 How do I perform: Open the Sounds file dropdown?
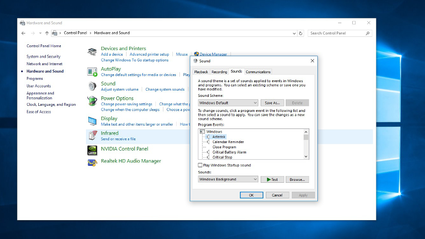[x=228, y=179]
